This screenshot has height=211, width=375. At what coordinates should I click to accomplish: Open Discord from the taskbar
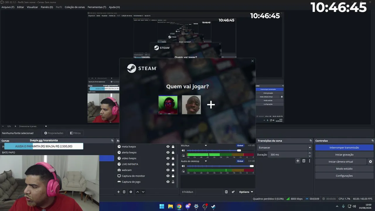click(x=188, y=206)
